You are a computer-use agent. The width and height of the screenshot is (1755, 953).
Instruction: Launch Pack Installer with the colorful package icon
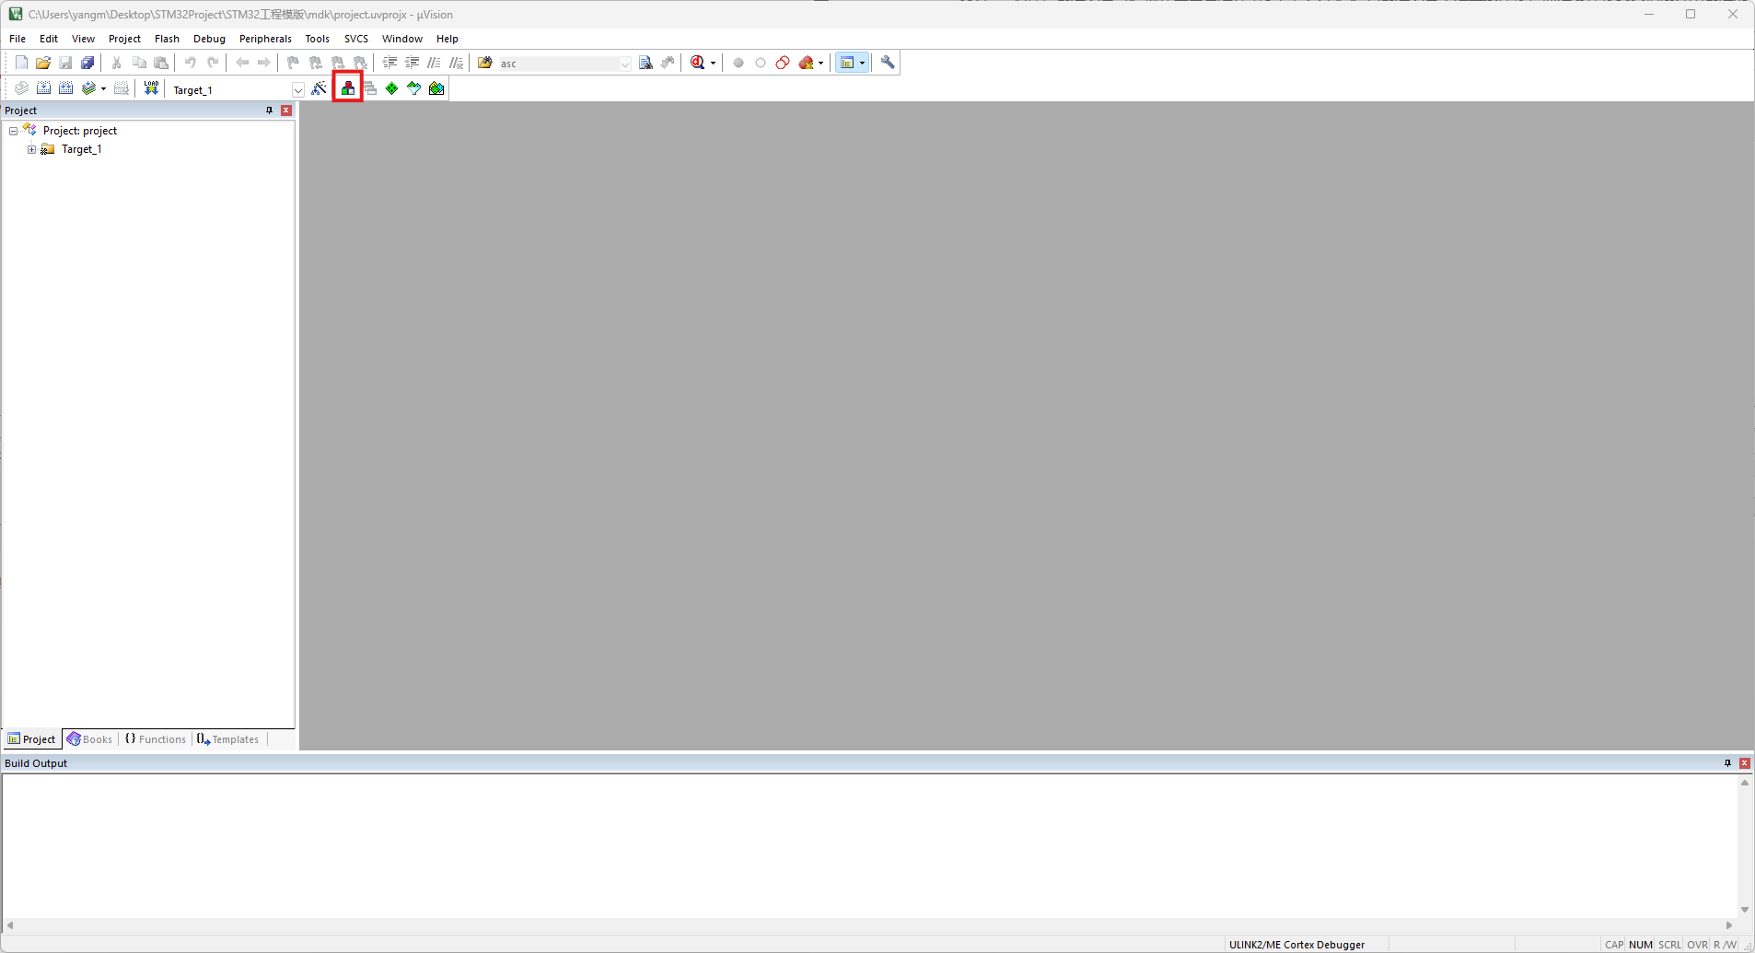point(436,88)
